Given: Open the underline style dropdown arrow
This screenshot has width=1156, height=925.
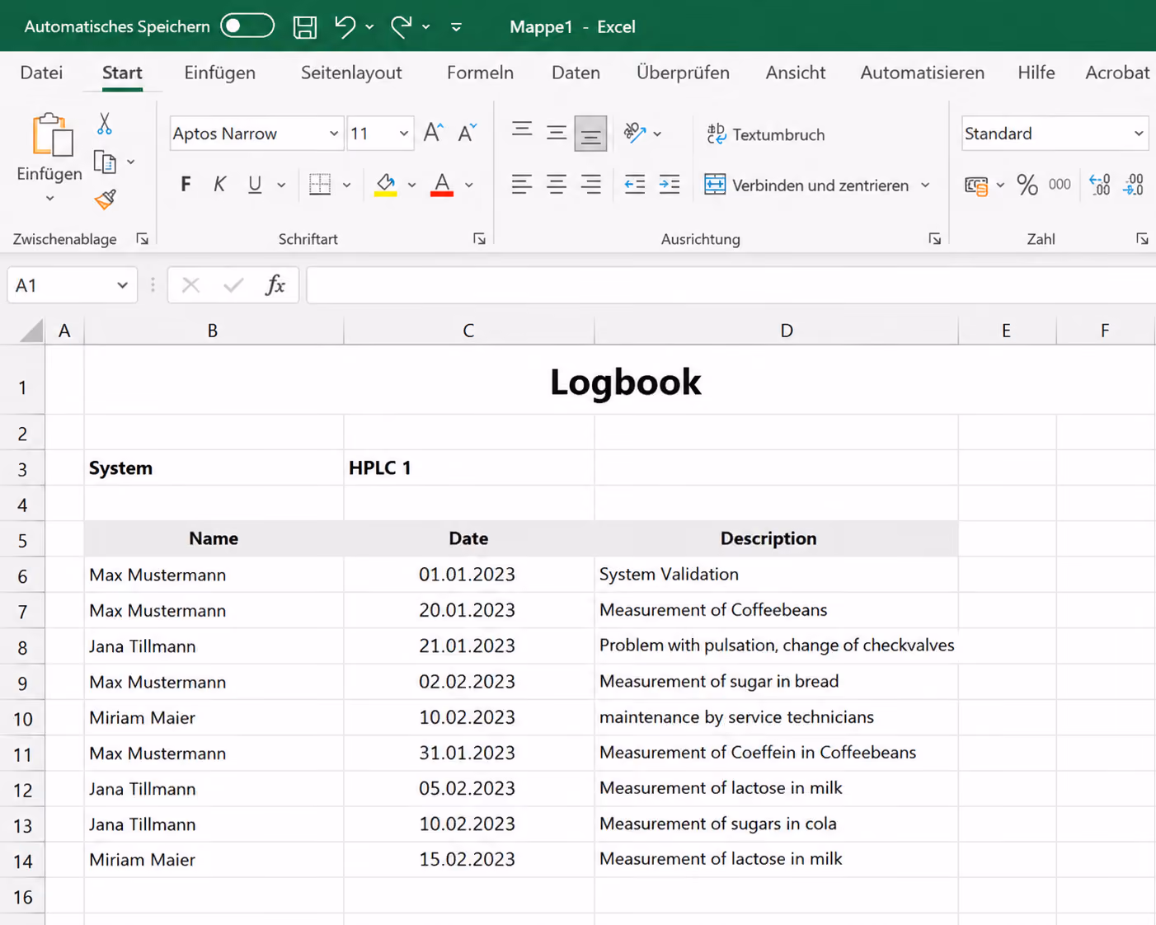Looking at the screenshot, I should click(x=281, y=185).
